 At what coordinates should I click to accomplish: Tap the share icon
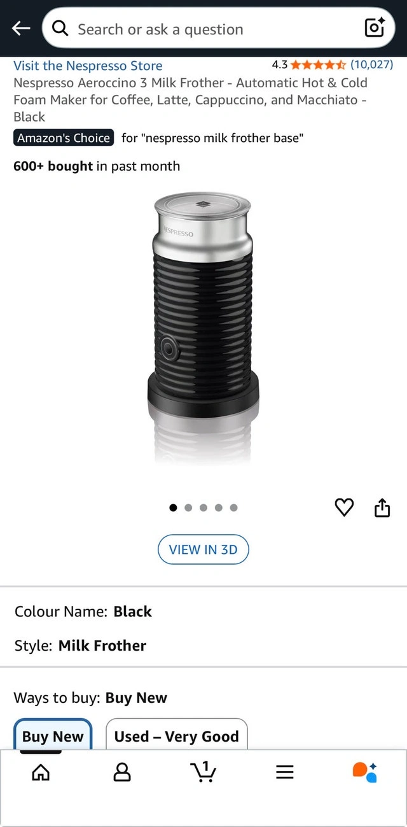tap(382, 507)
